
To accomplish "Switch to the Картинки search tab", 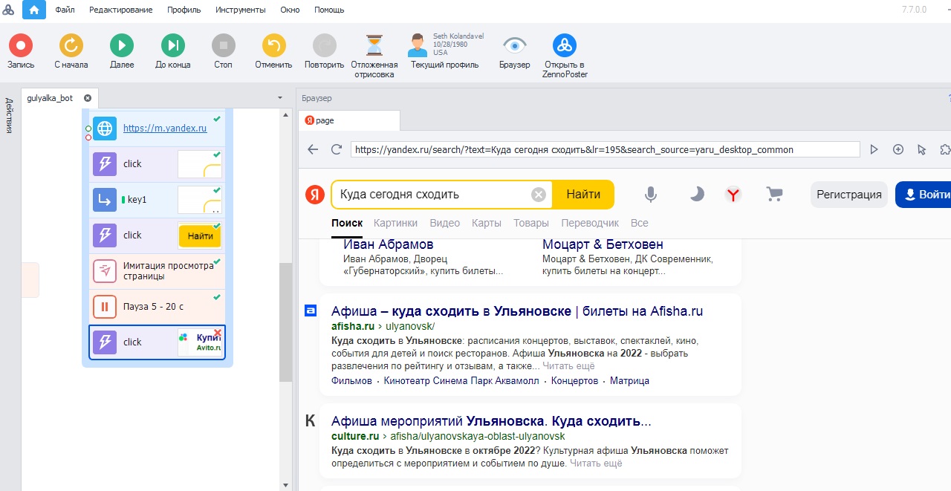I will click(395, 223).
